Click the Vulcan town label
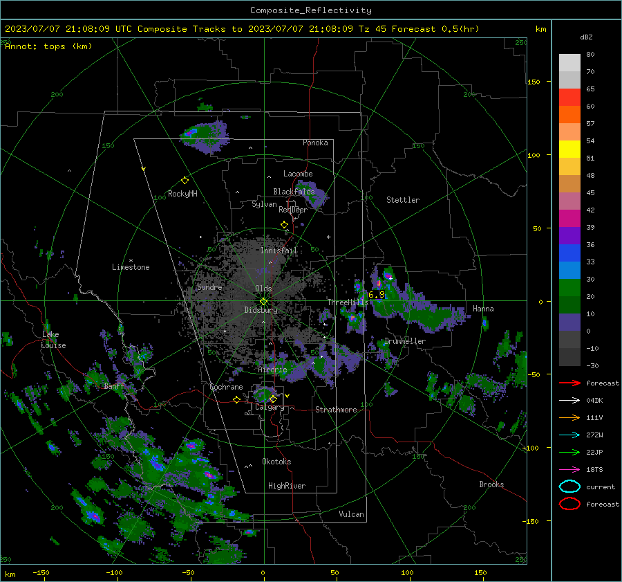This screenshot has height=582, width=622. coord(351,514)
